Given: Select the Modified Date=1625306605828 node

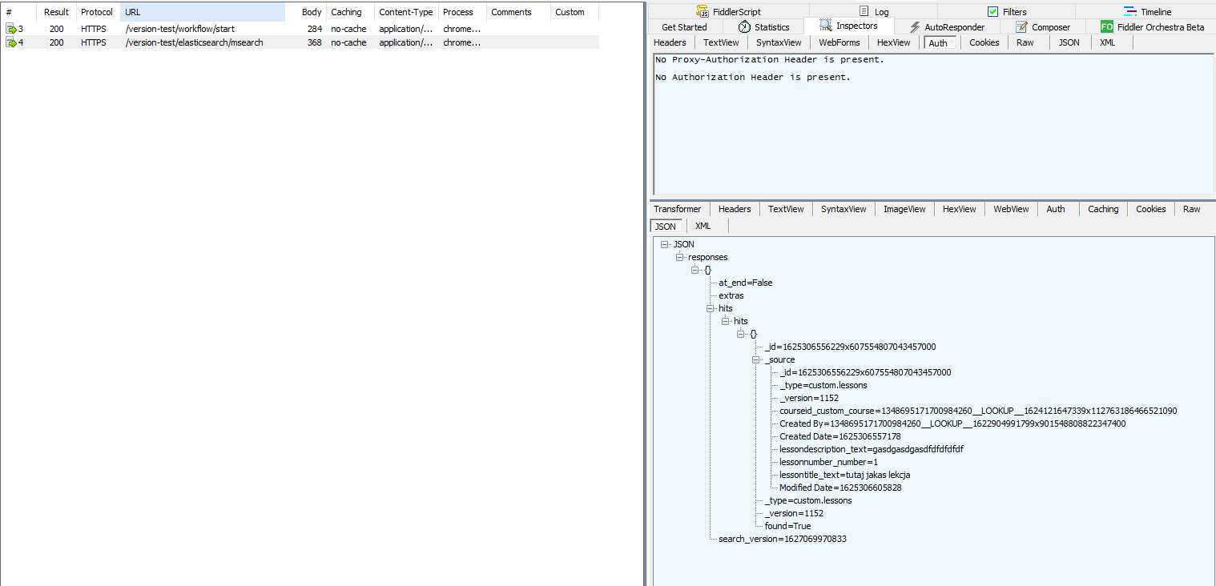Looking at the screenshot, I should [x=840, y=488].
